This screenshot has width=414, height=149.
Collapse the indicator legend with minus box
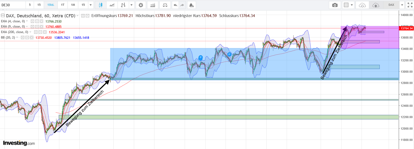click(x=3, y=15)
